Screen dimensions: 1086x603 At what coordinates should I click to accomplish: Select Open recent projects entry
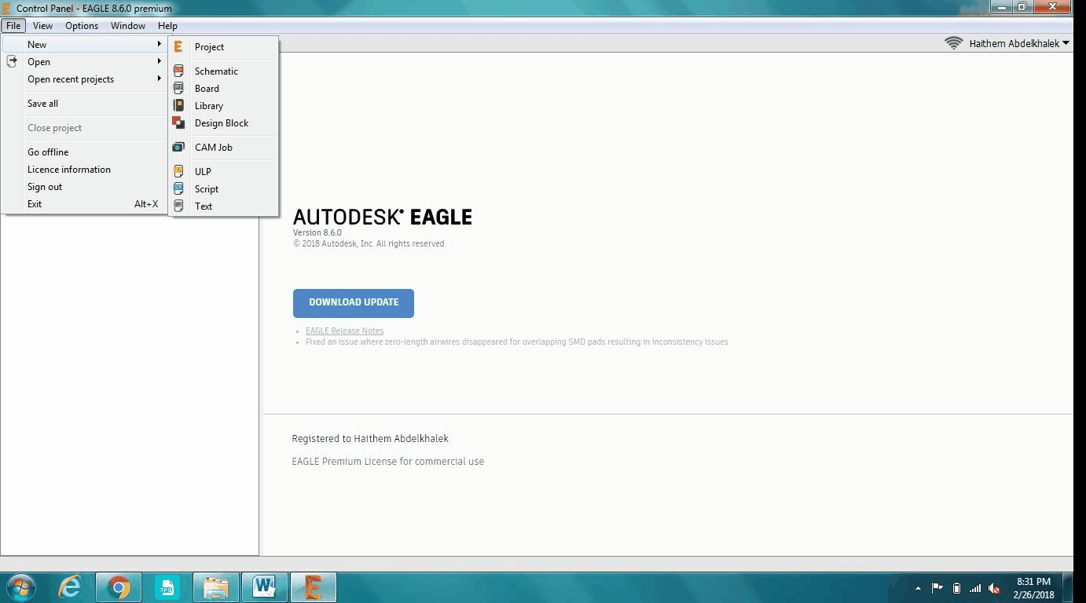tap(84, 79)
